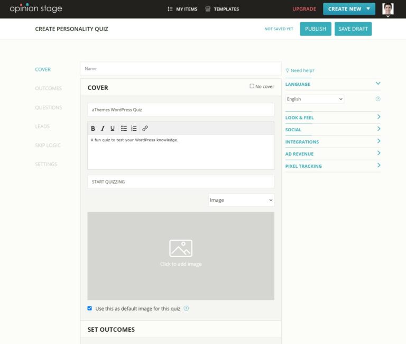
Task: Open help icon beside default image option
Action: pos(186,308)
